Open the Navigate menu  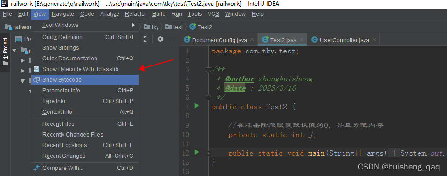point(63,14)
